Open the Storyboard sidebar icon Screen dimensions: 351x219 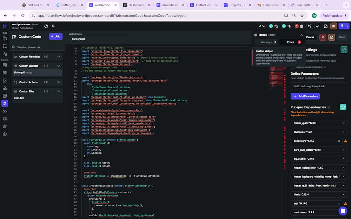point(5,54)
